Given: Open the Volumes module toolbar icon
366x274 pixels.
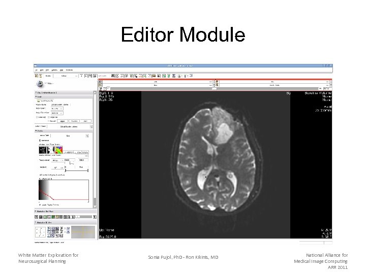Looking at the screenshot, I should click(122, 76).
